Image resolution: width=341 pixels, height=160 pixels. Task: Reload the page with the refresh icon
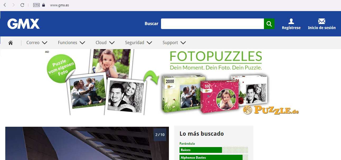22,5
